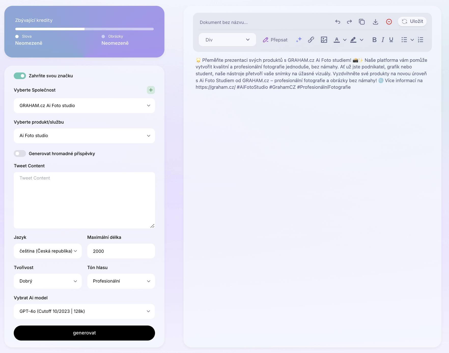
Task: Click the document title field
Action: [224, 22]
